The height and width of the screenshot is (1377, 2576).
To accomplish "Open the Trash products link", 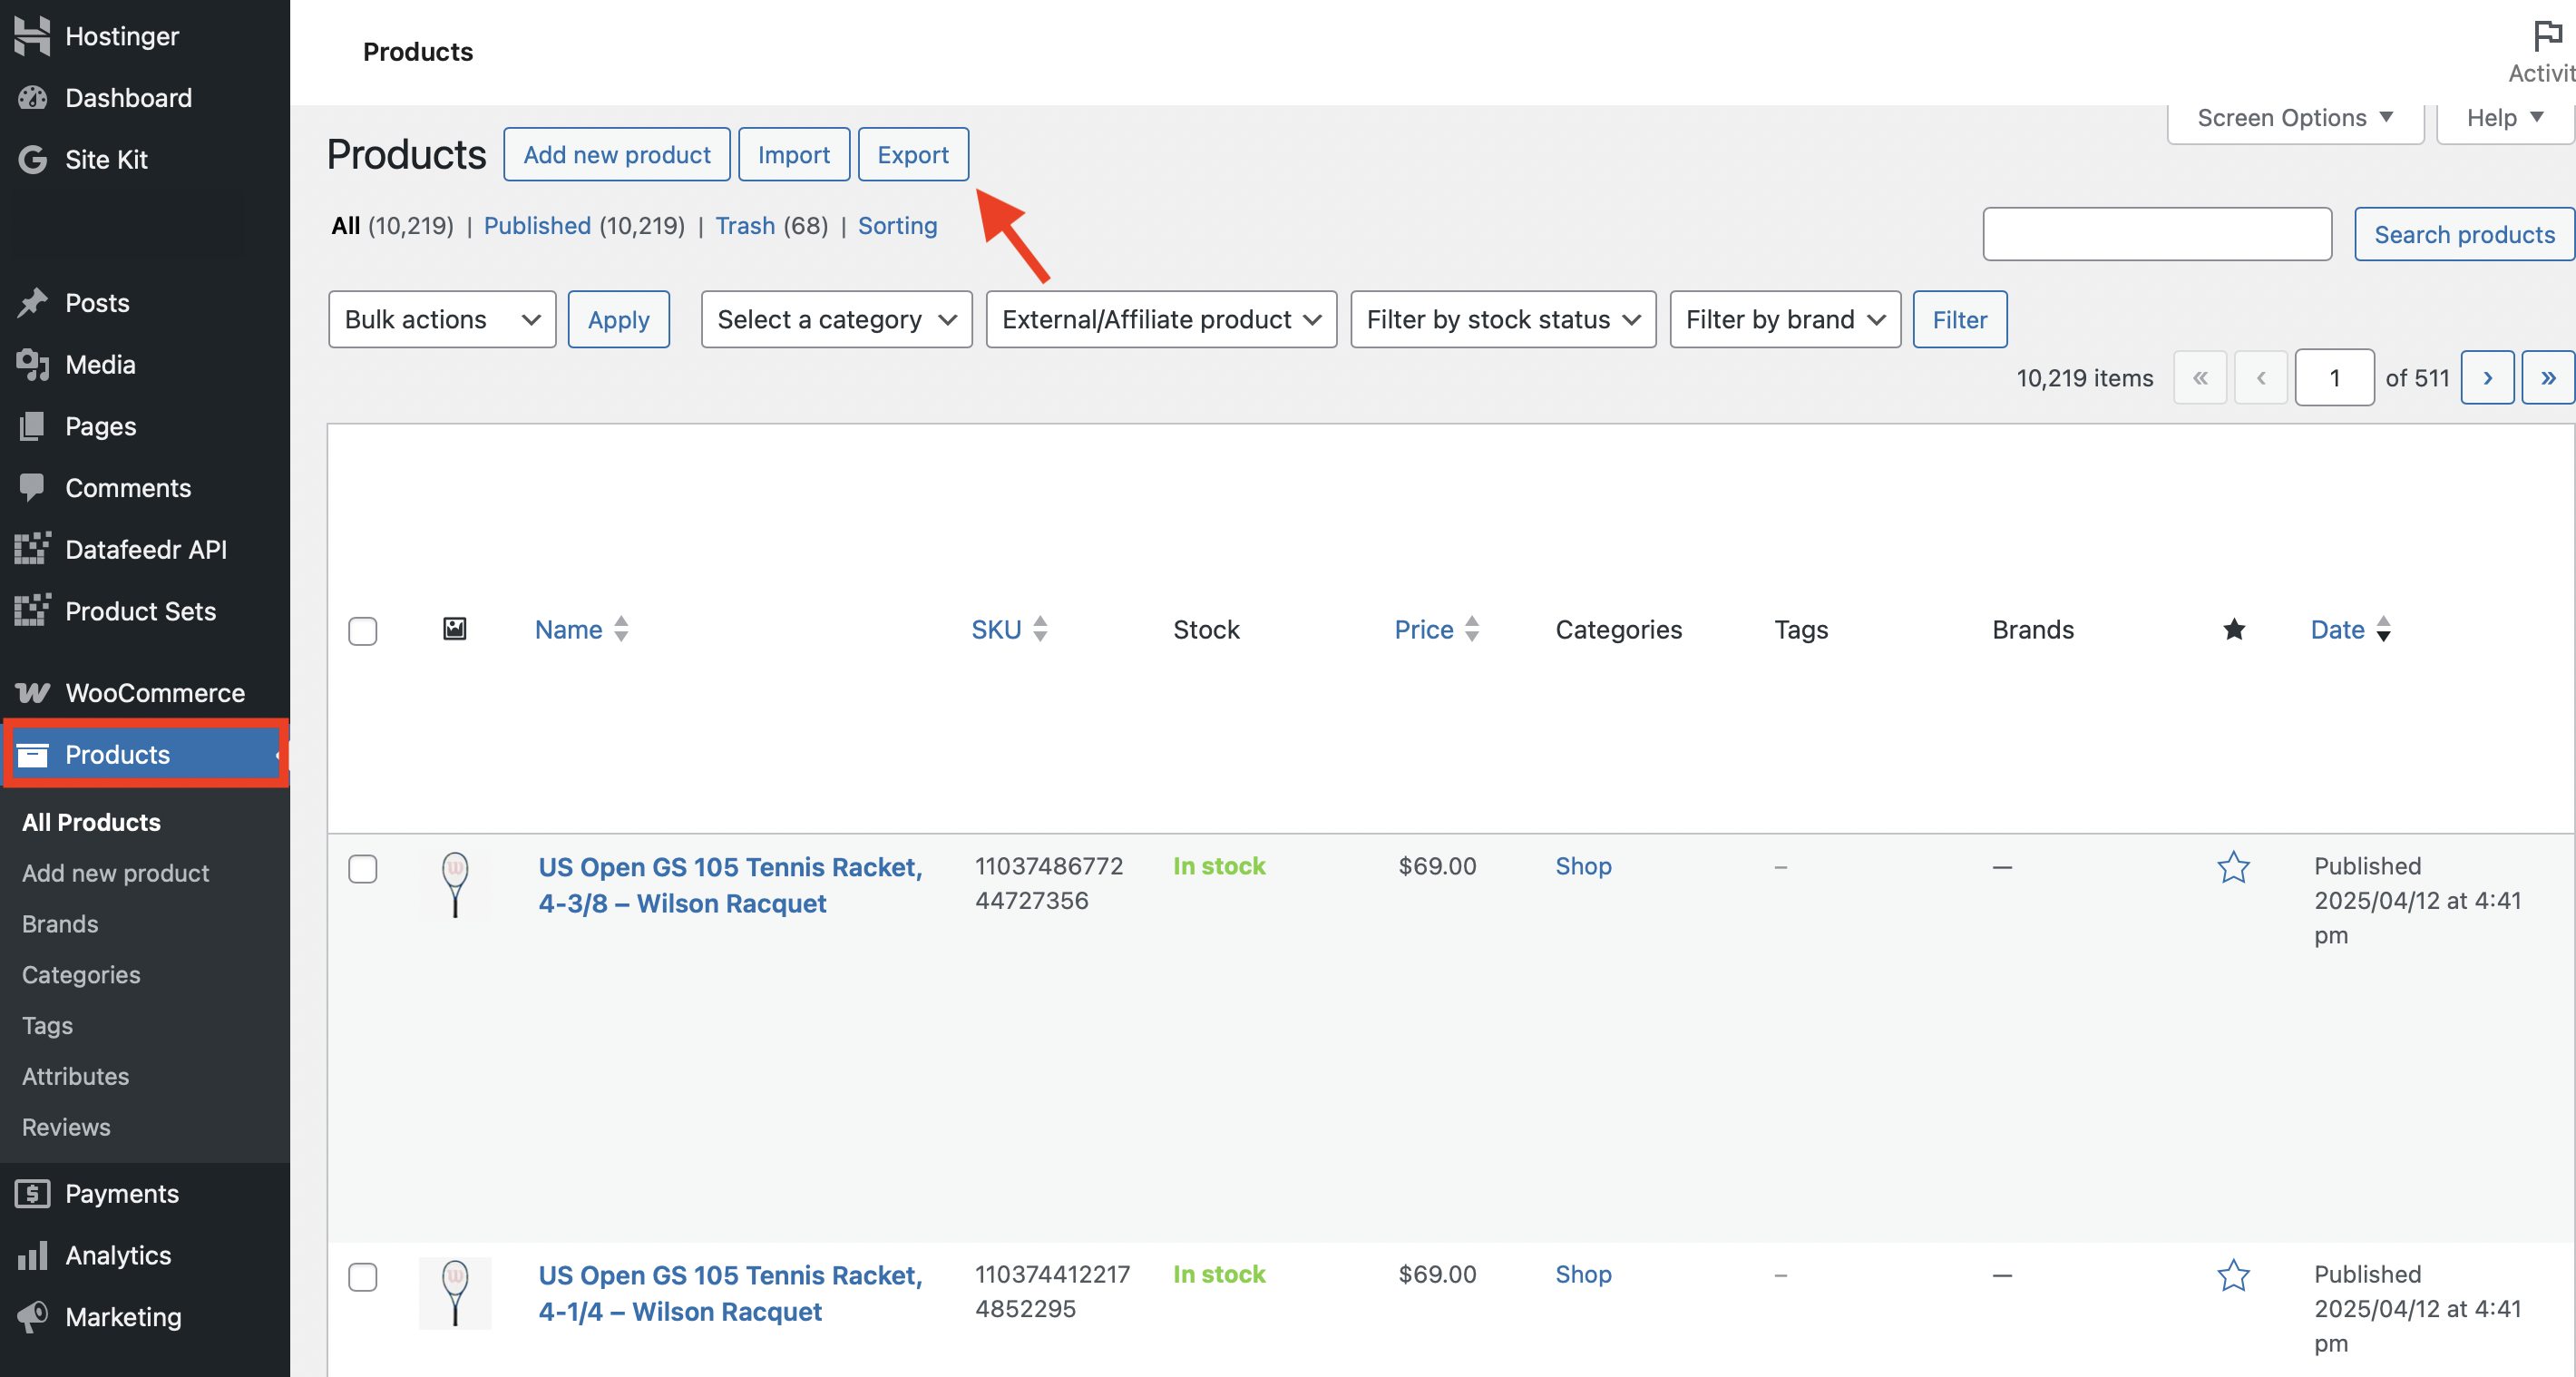I will pyautogui.click(x=745, y=226).
